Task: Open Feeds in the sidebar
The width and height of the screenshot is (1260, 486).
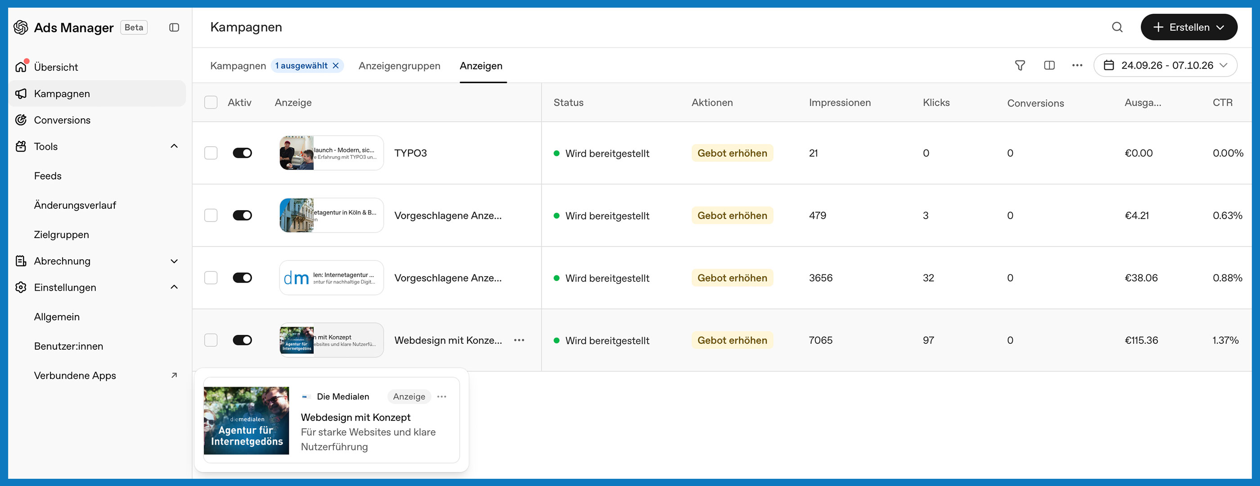Action: pyautogui.click(x=48, y=176)
